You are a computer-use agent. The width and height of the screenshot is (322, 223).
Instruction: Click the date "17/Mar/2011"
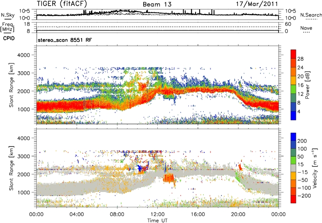[257, 4]
